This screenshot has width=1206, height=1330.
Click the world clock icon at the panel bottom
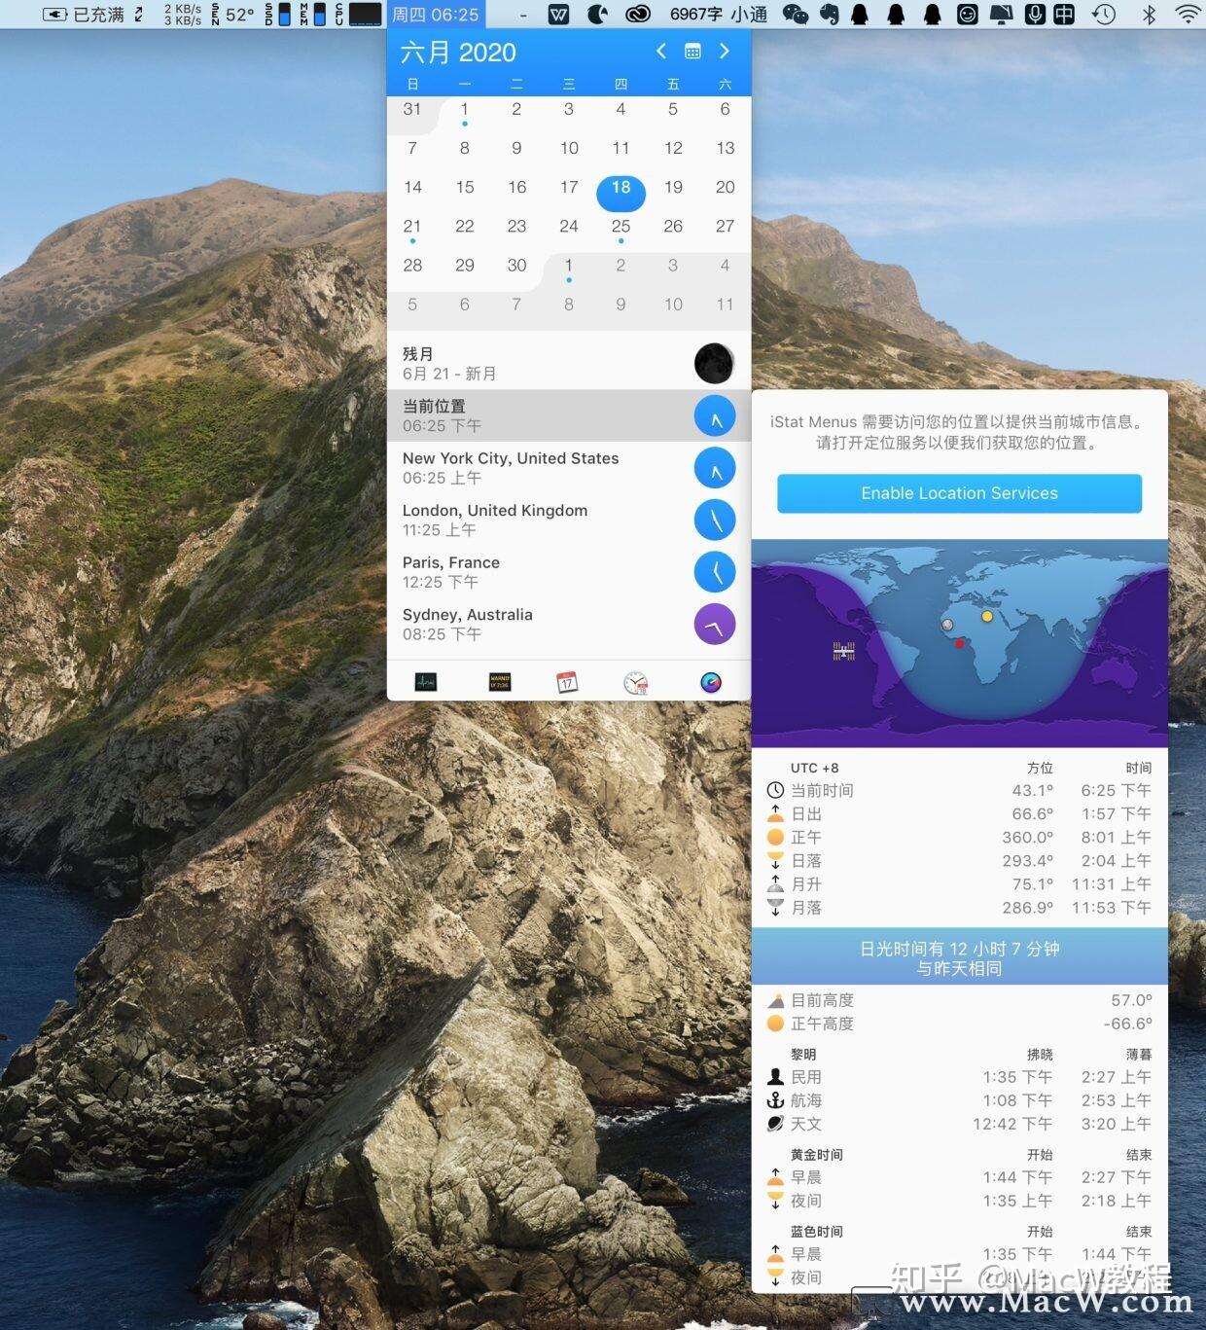[636, 682]
